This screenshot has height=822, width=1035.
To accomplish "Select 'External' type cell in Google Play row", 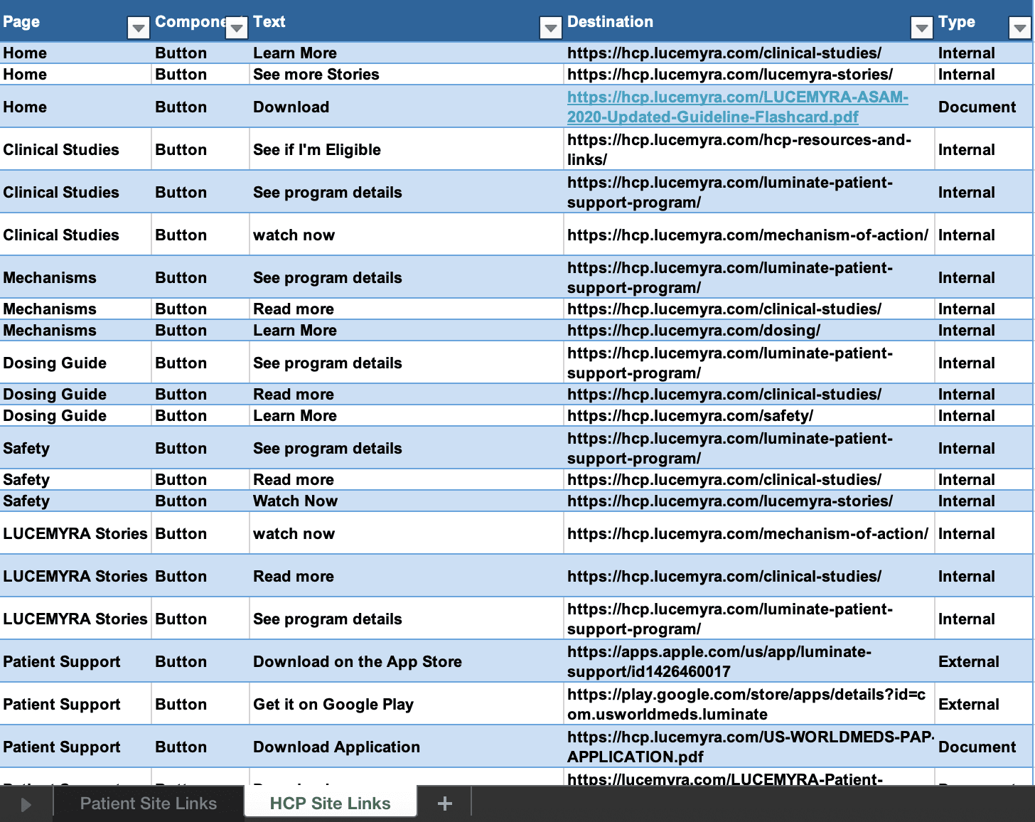I will click(x=984, y=704).
